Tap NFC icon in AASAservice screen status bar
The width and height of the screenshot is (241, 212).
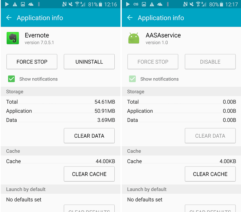coord(185,4)
